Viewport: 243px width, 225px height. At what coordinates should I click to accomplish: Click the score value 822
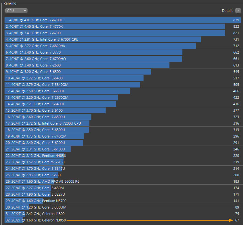(236, 26)
